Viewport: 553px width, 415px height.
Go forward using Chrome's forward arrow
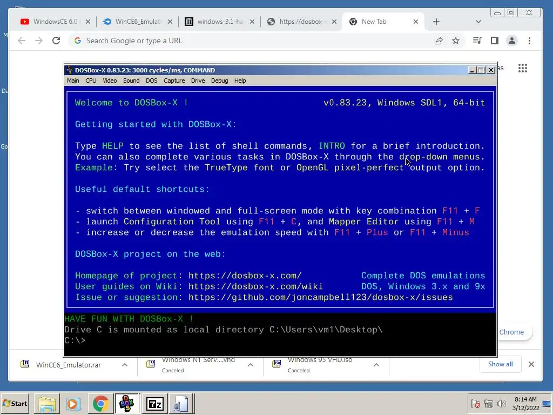pos(39,41)
